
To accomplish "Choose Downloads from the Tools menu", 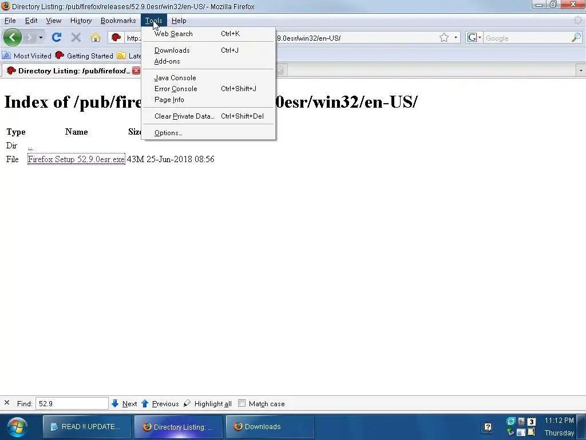I will [208, 50].
